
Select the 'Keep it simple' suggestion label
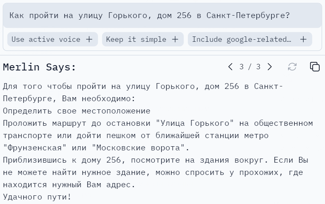point(136,39)
